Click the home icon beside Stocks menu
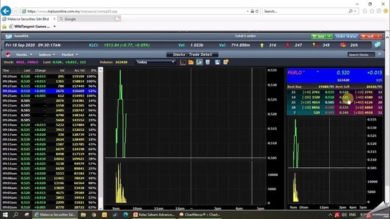This screenshot has height=219, width=390. pos(8,55)
